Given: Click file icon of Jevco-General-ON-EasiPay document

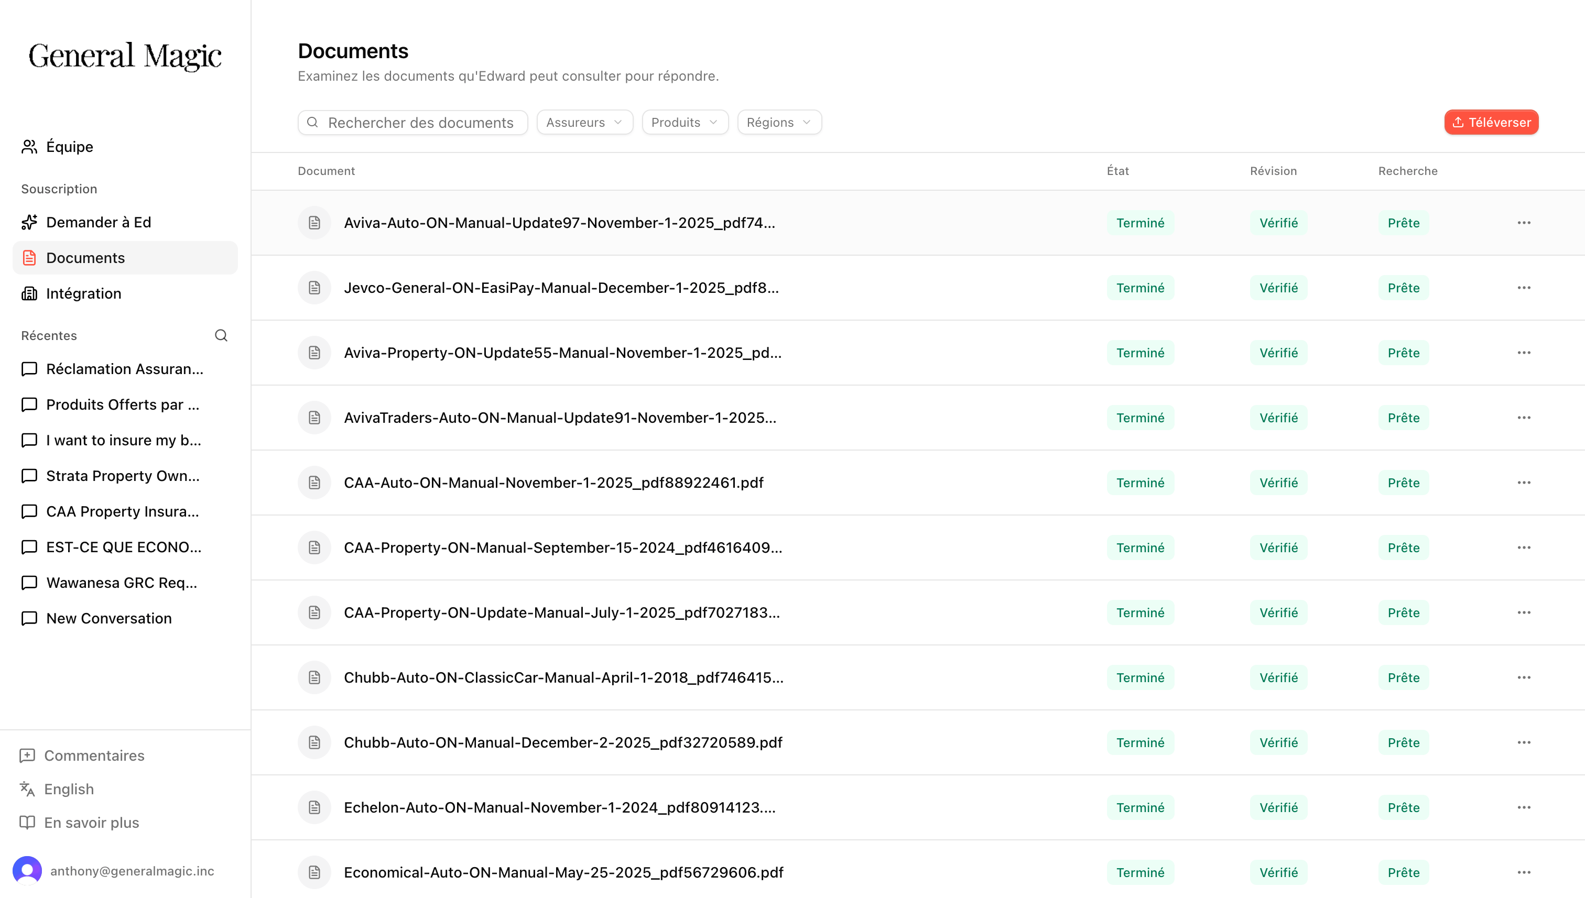Looking at the screenshot, I should (314, 288).
